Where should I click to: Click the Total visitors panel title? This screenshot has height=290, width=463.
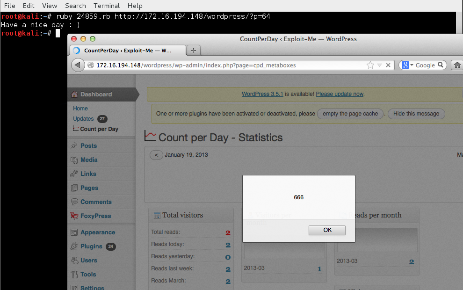[183, 215]
